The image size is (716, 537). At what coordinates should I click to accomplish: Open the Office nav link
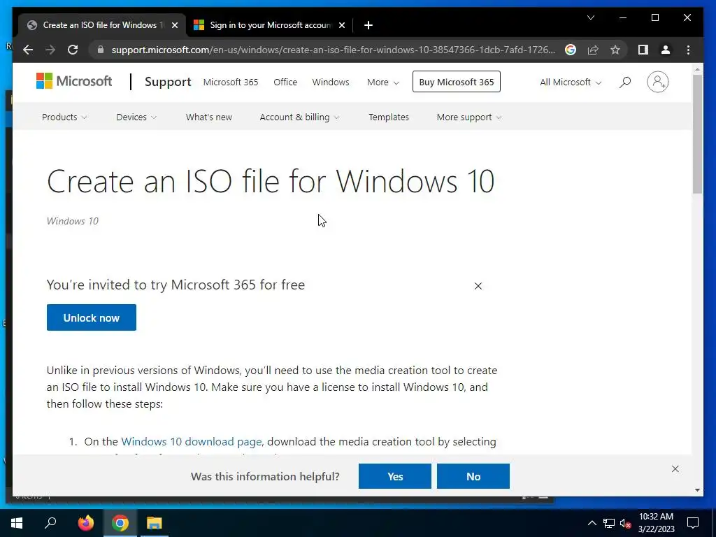(x=285, y=83)
